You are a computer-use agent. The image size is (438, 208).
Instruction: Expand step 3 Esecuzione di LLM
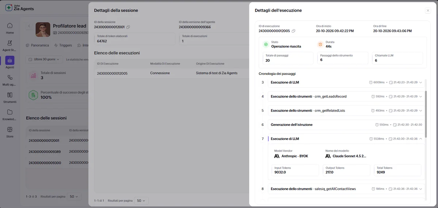[420, 83]
